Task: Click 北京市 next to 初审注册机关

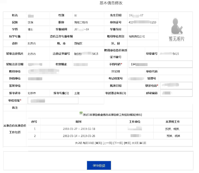Action: tap(32, 54)
